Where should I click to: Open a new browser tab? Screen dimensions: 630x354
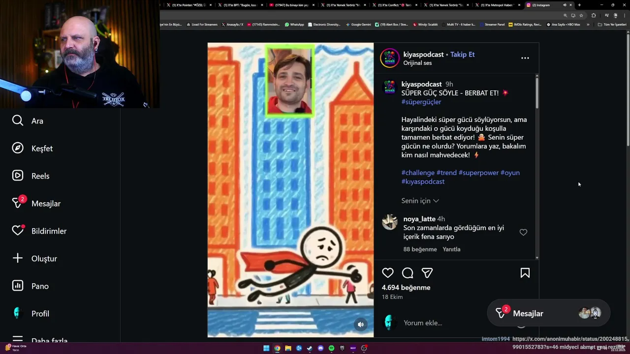pyautogui.click(x=579, y=5)
